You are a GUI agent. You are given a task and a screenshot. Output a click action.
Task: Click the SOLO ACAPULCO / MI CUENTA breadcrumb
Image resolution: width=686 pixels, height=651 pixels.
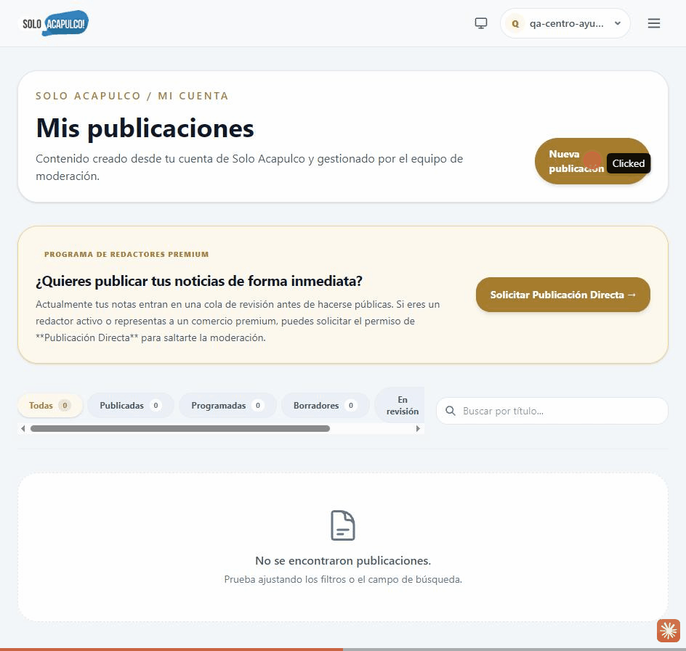pyautogui.click(x=132, y=96)
